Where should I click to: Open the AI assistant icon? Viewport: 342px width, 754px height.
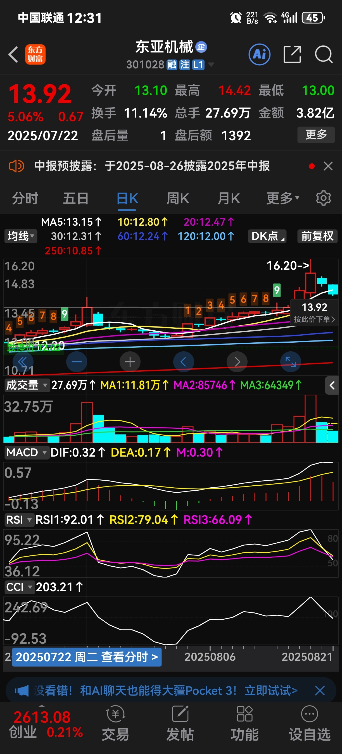pos(259,54)
